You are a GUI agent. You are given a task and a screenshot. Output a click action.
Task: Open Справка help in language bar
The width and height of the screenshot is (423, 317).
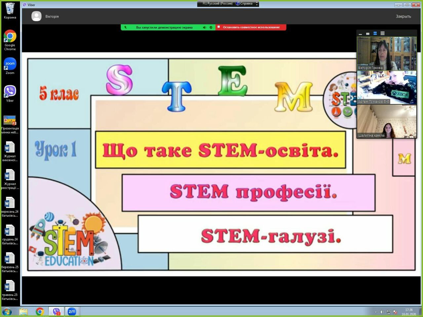point(245,4)
